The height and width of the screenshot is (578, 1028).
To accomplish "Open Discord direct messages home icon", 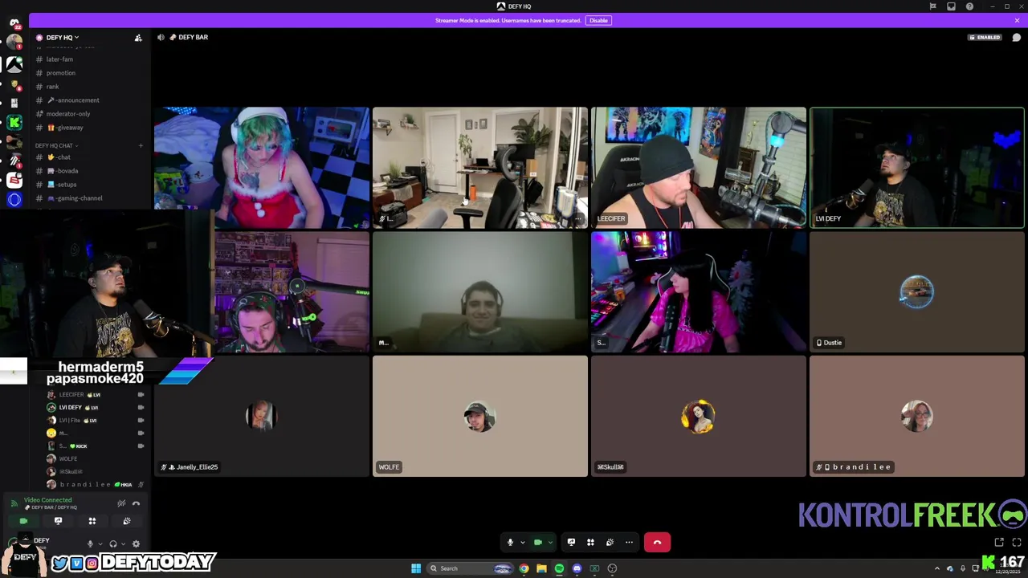I will (x=14, y=22).
